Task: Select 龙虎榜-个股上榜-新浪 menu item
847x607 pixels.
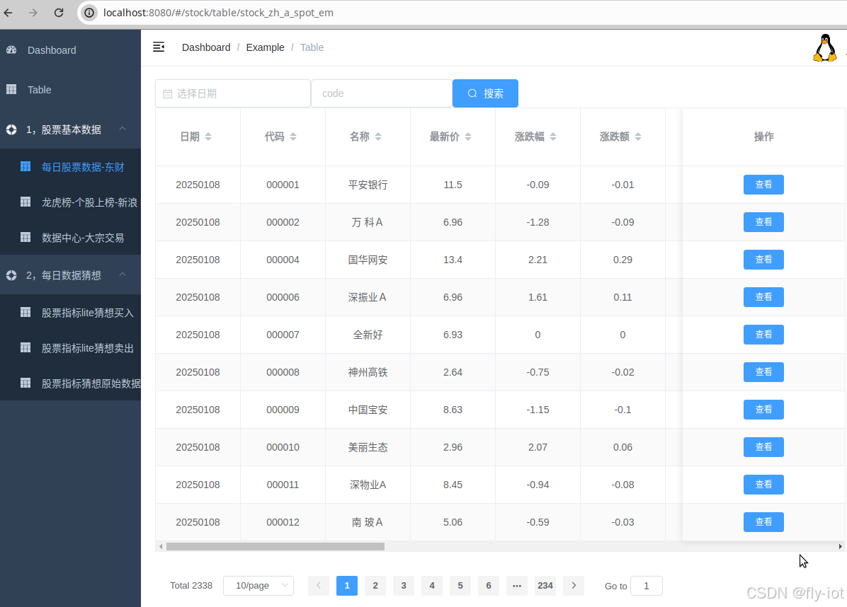Action: point(70,202)
